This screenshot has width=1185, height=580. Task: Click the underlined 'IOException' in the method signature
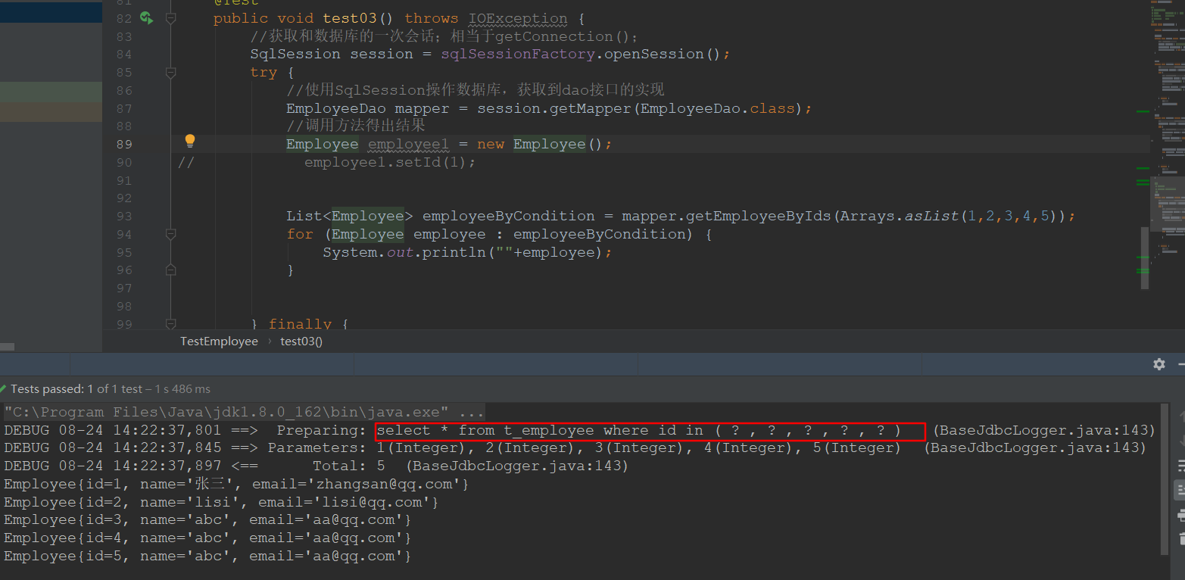tap(518, 18)
